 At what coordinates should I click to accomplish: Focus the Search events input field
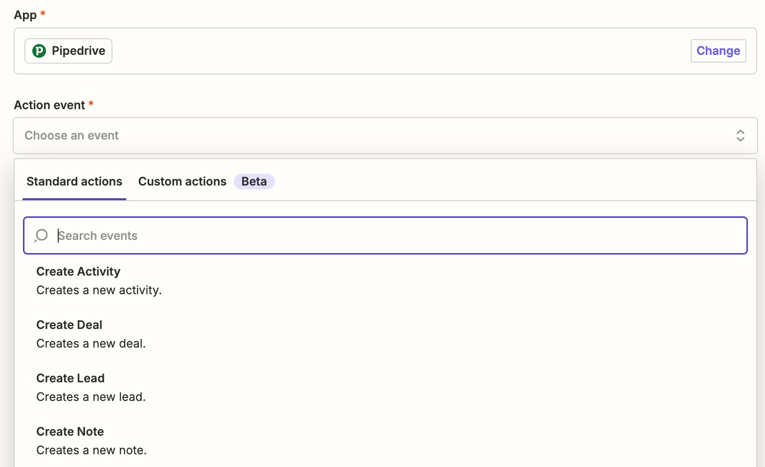pos(385,235)
